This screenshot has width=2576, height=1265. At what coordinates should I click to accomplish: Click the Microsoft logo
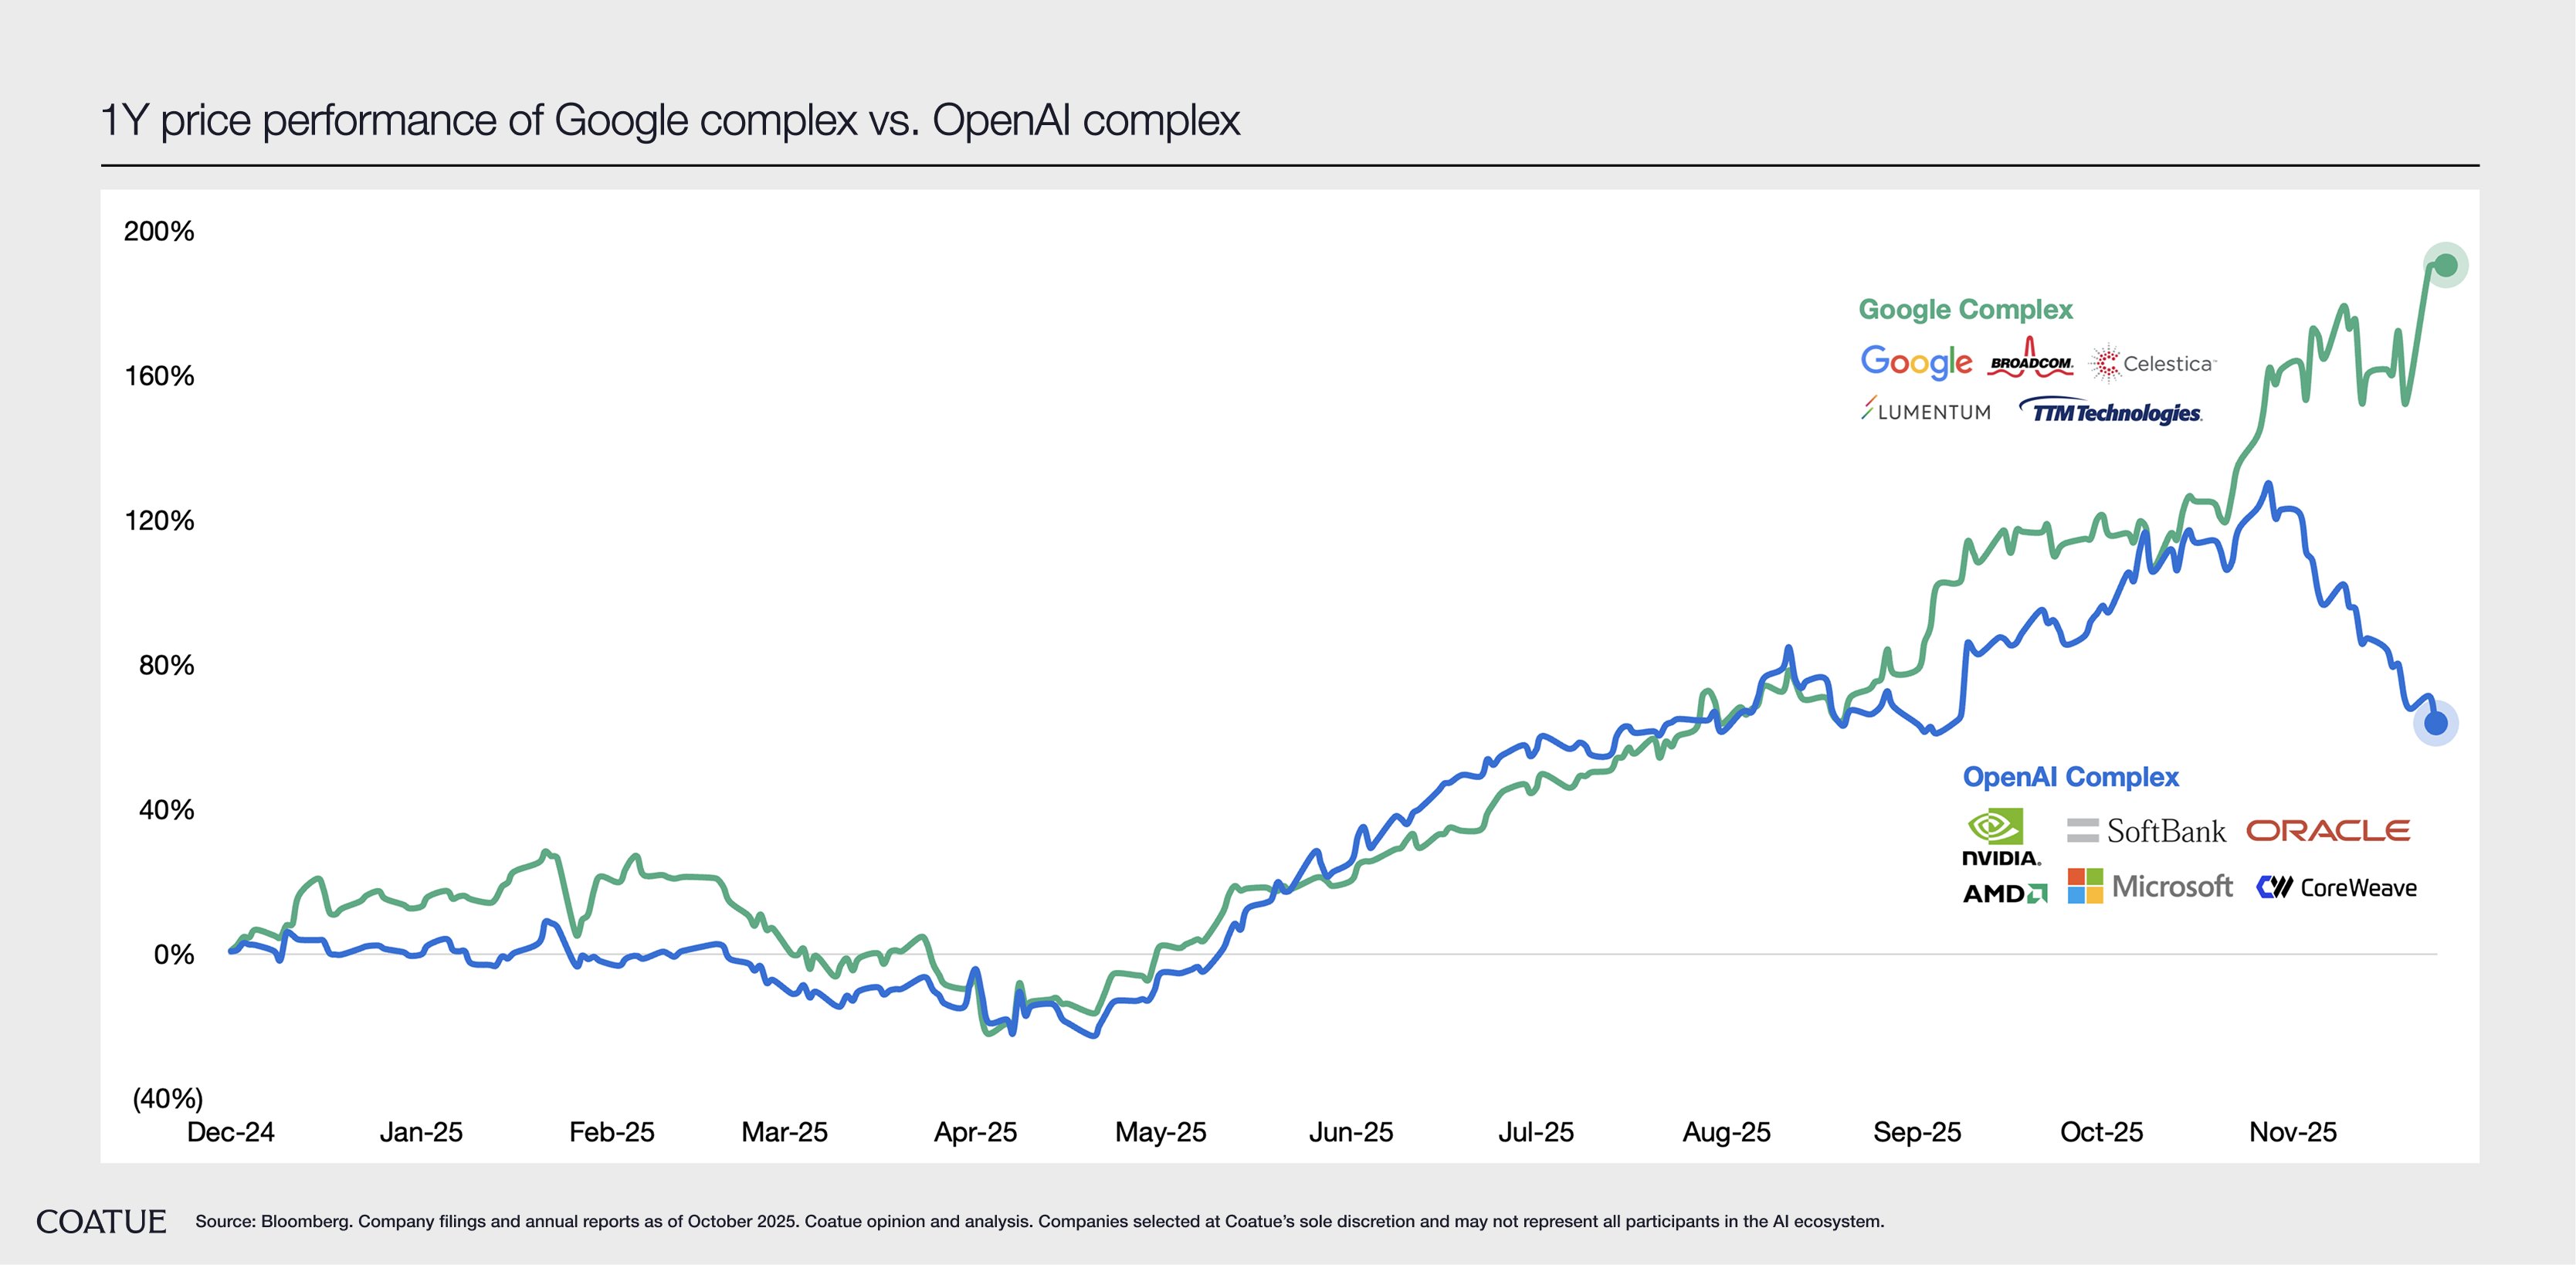point(2149,887)
